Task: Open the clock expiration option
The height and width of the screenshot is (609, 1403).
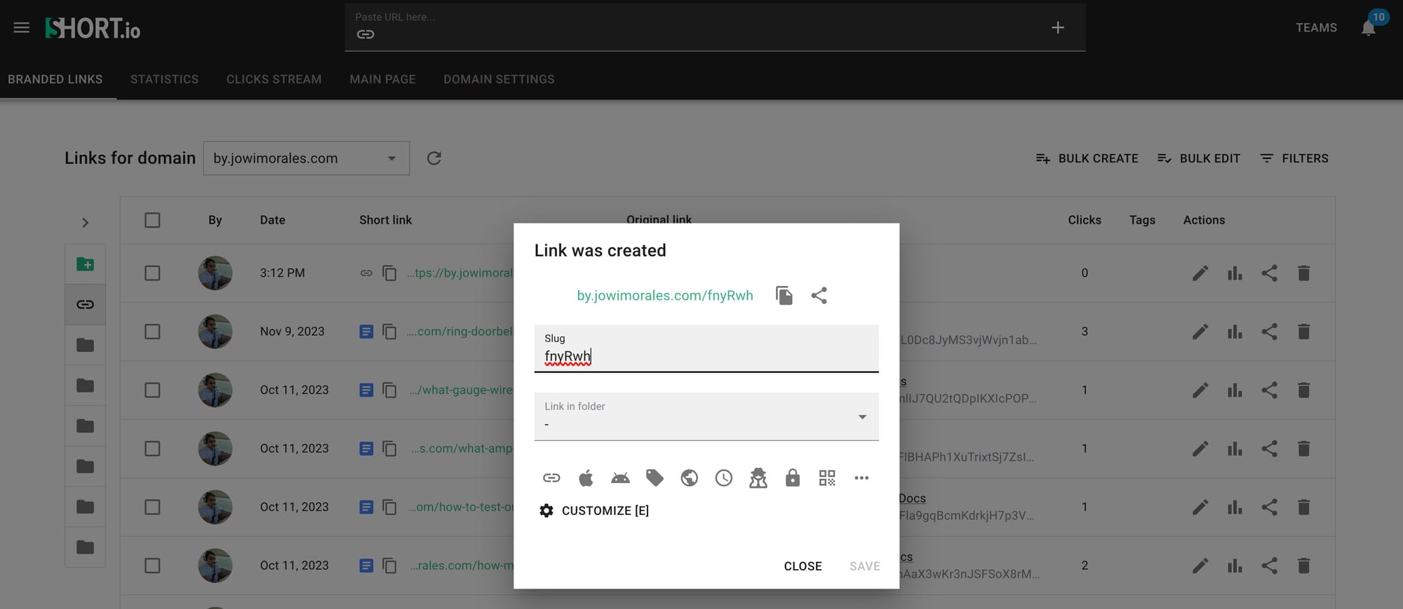Action: (723, 478)
